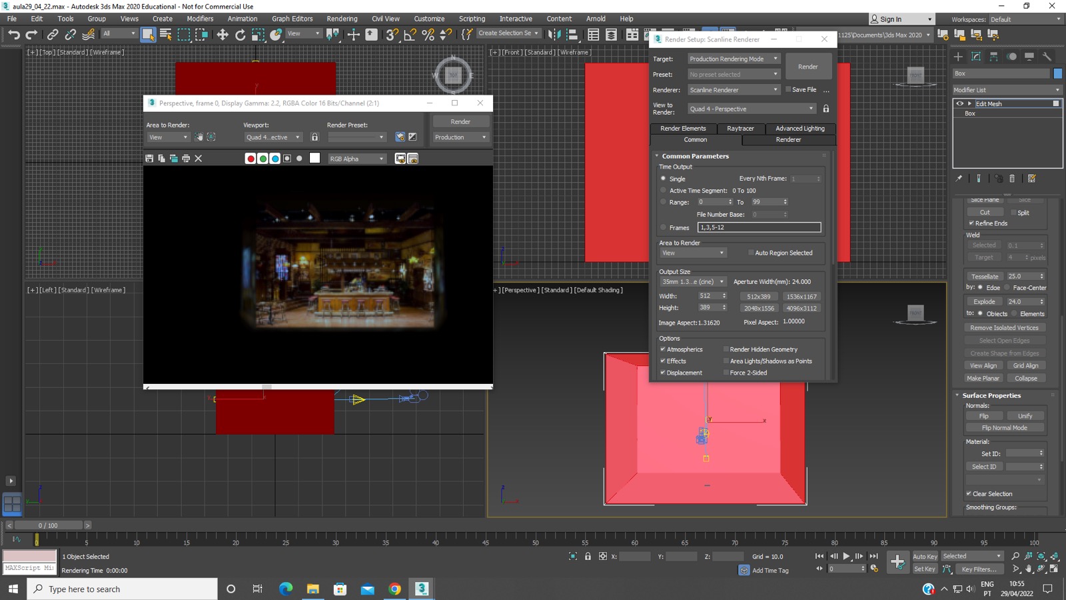Open the Hierarchy command panel tab

[x=994, y=57]
